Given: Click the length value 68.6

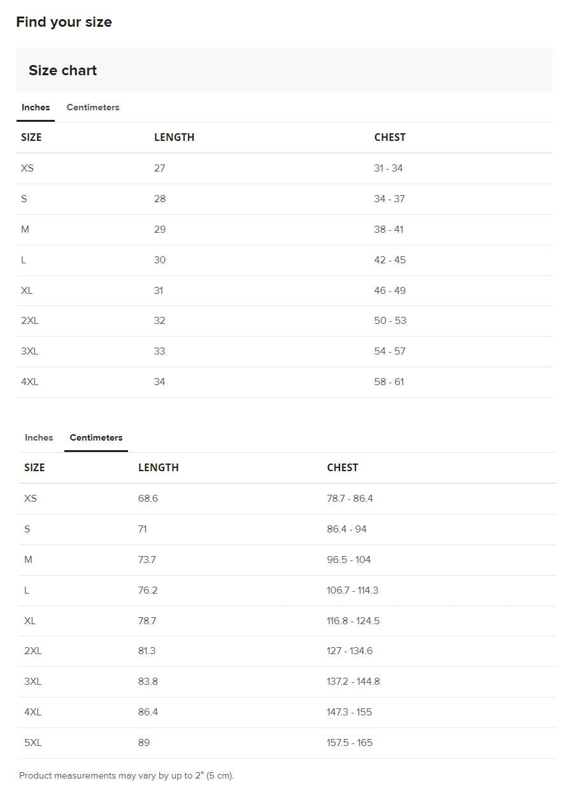Looking at the screenshot, I should pos(148,499).
